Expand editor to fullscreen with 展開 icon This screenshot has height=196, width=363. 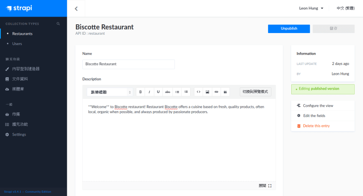click(x=265, y=186)
